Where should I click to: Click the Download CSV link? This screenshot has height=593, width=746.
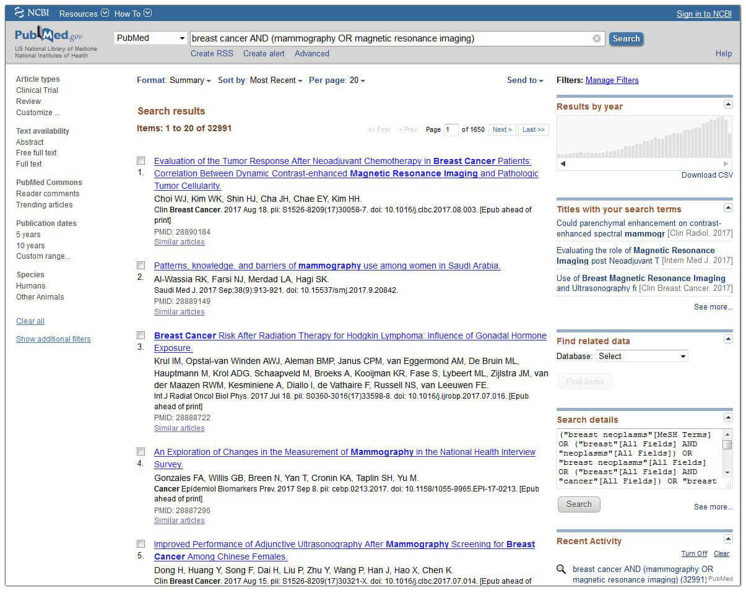pyautogui.click(x=707, y=175)
